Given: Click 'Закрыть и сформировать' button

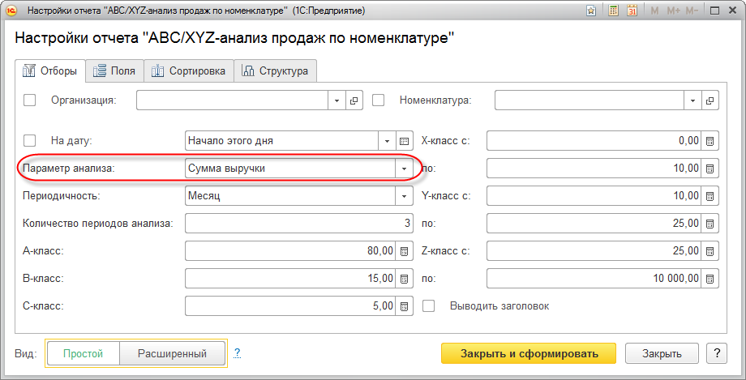Looking at the screenshot, I should point(529,353).
